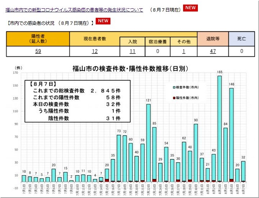The height and width of the screenshot is (198, 259).
Task: Click the 死亡 column header
Action: tap(242, 39)
